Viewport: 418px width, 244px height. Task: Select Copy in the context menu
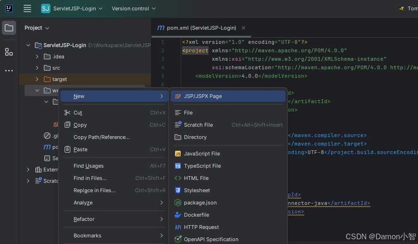tap(114, 125)
